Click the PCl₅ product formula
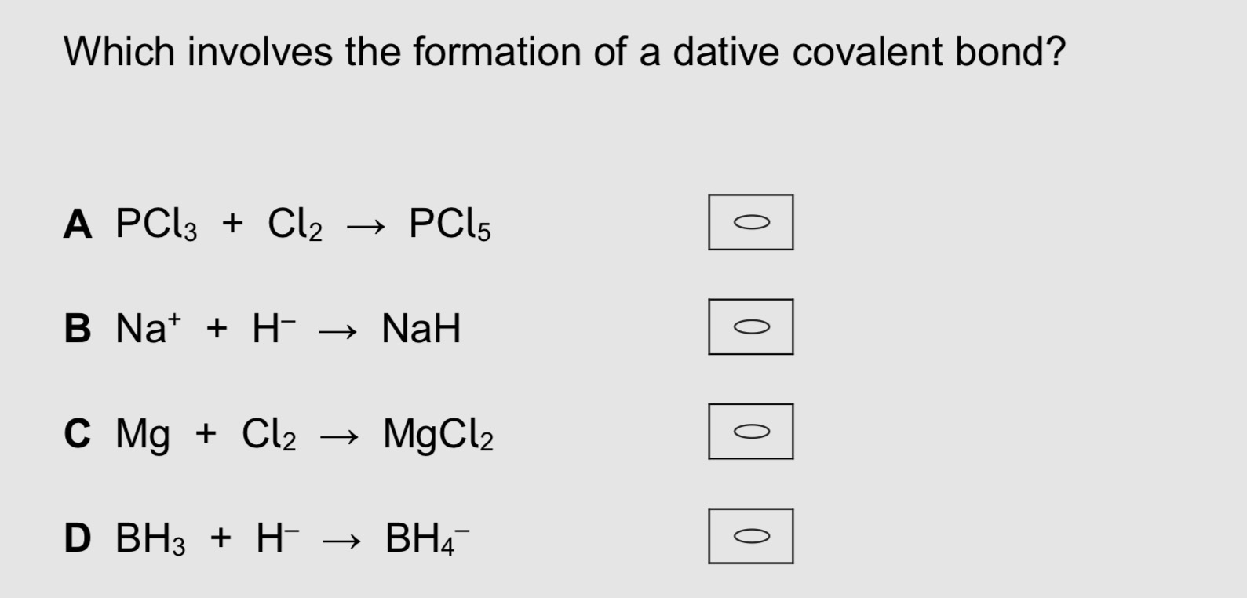 (x=450, y=225)
